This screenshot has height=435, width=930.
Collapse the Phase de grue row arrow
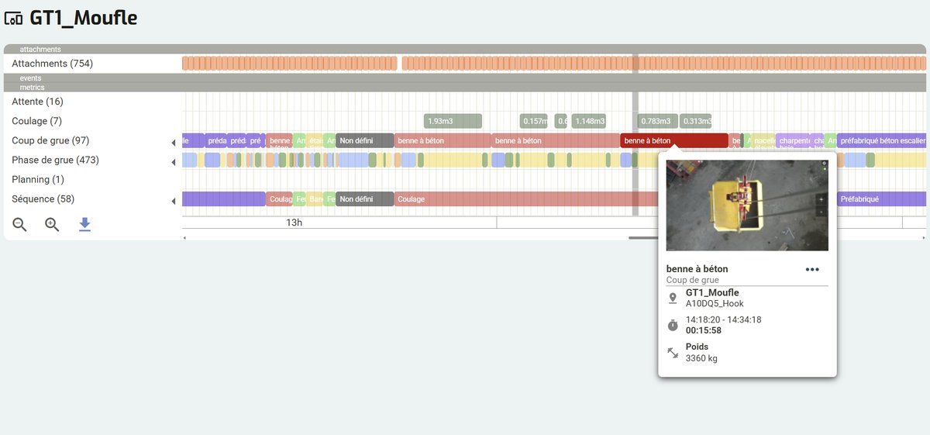coord(174,162)
